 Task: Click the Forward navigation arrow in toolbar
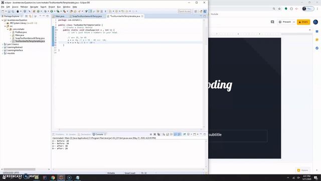tap(133, 11)
